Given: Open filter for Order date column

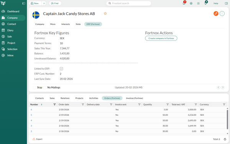Looking at the screenshot, I should 83,105.
